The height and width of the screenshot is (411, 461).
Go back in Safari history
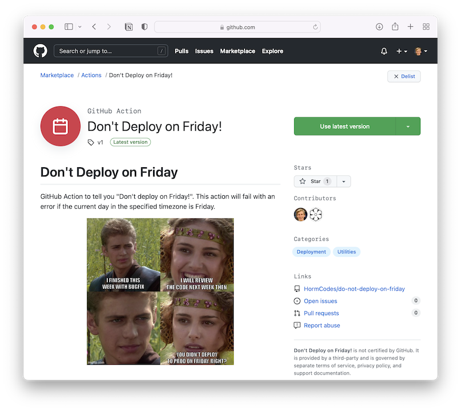pyautogui.click(x=94, y=27)
